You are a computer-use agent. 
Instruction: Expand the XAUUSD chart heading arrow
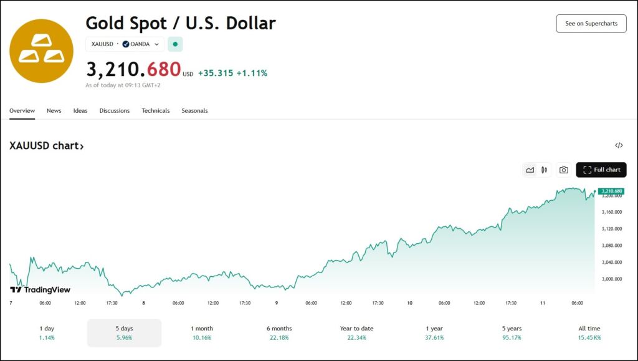[x=82, y=147]
